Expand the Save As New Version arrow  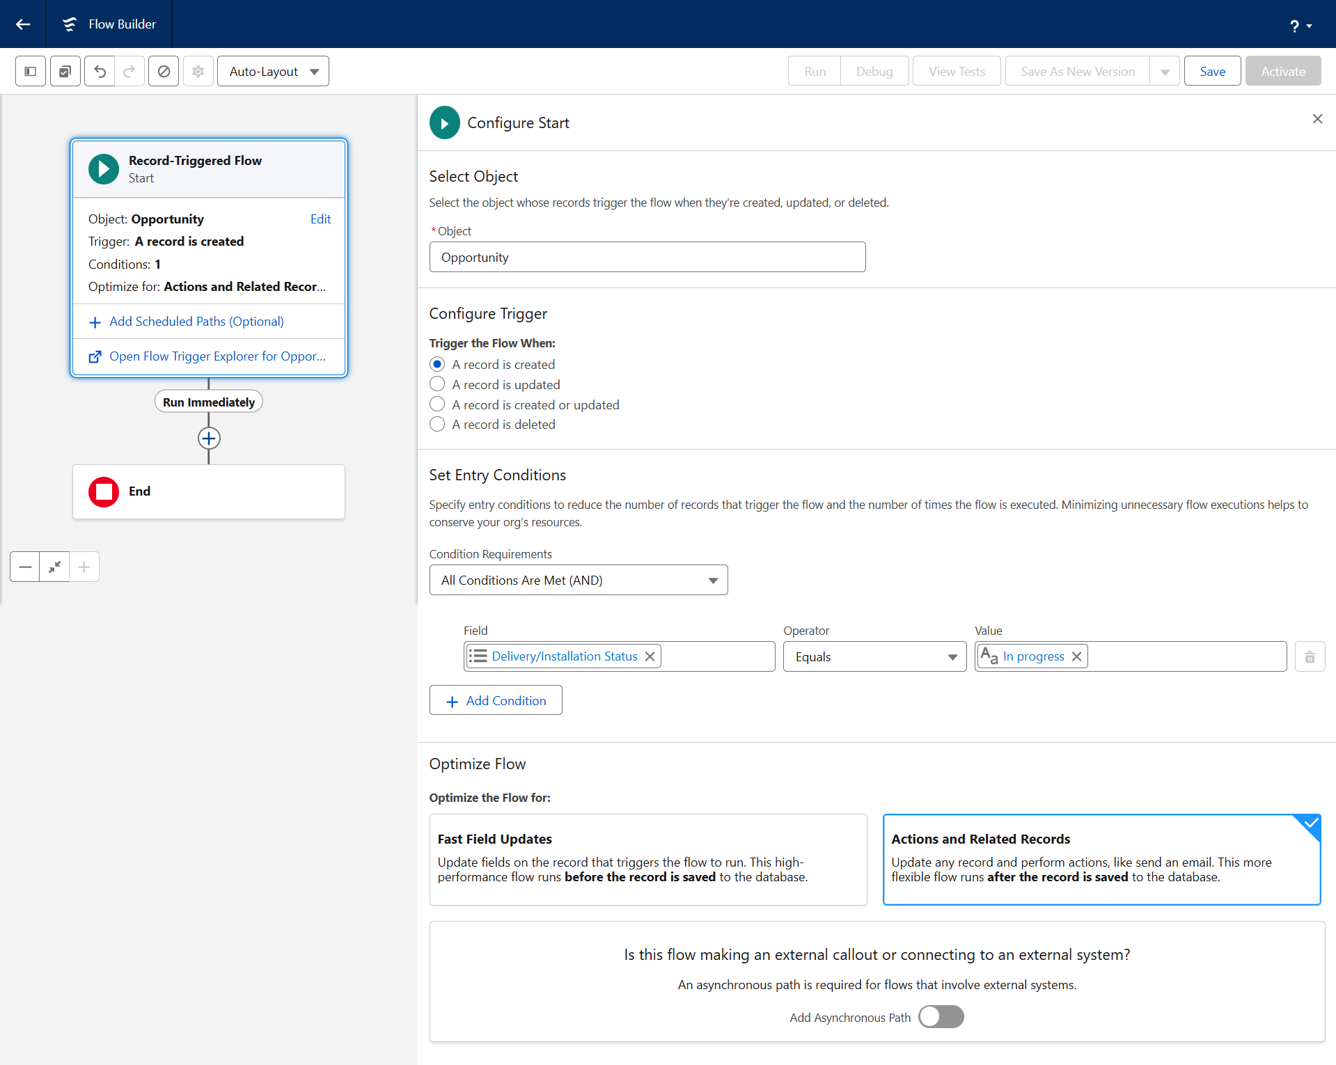click(1165, 71)
